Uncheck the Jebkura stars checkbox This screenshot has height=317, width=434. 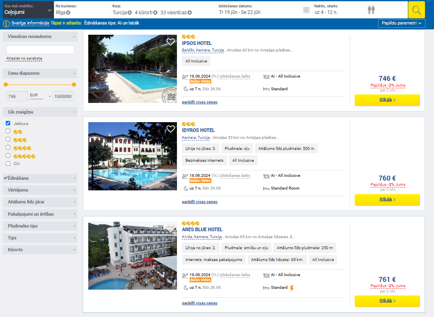click(x=8, y=123)
